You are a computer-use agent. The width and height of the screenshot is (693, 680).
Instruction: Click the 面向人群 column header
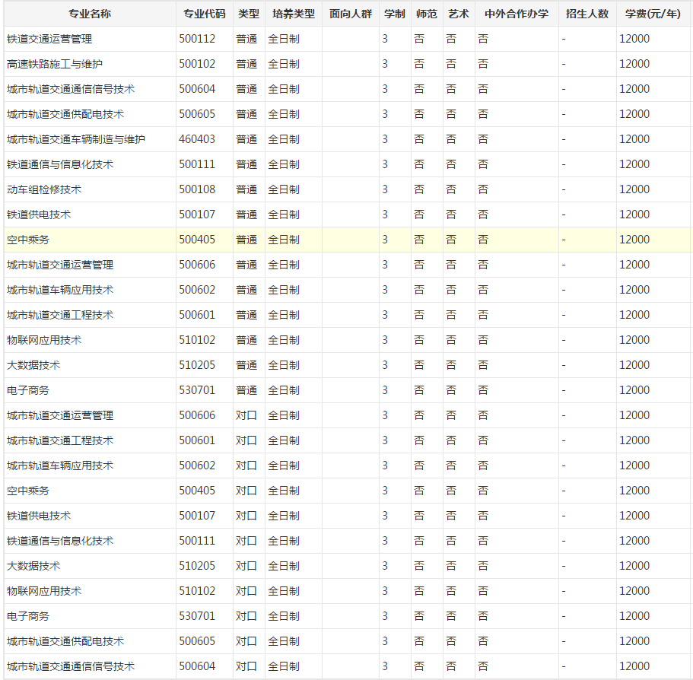tap(350, 14)
